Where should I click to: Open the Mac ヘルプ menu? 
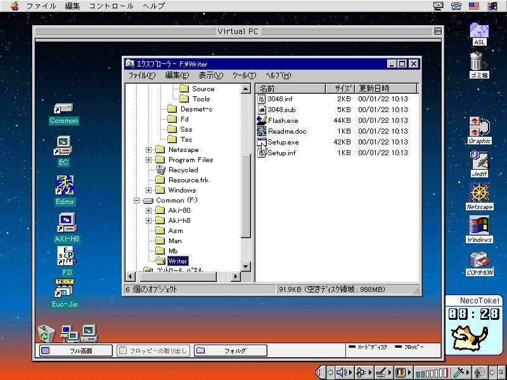point(153,6)
